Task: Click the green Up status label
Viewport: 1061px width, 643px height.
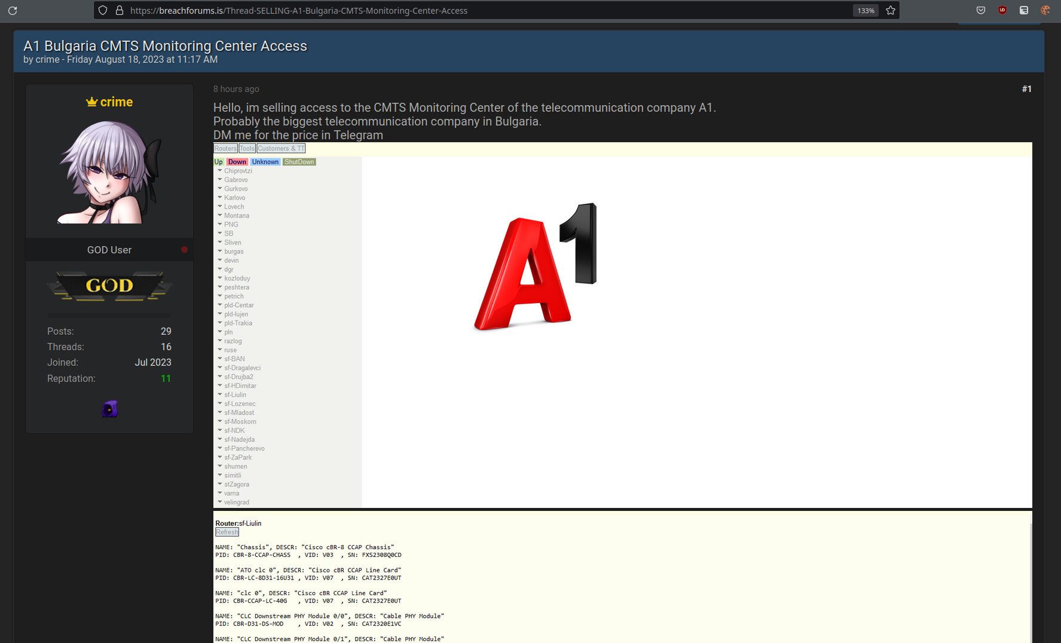Action: 218,162
